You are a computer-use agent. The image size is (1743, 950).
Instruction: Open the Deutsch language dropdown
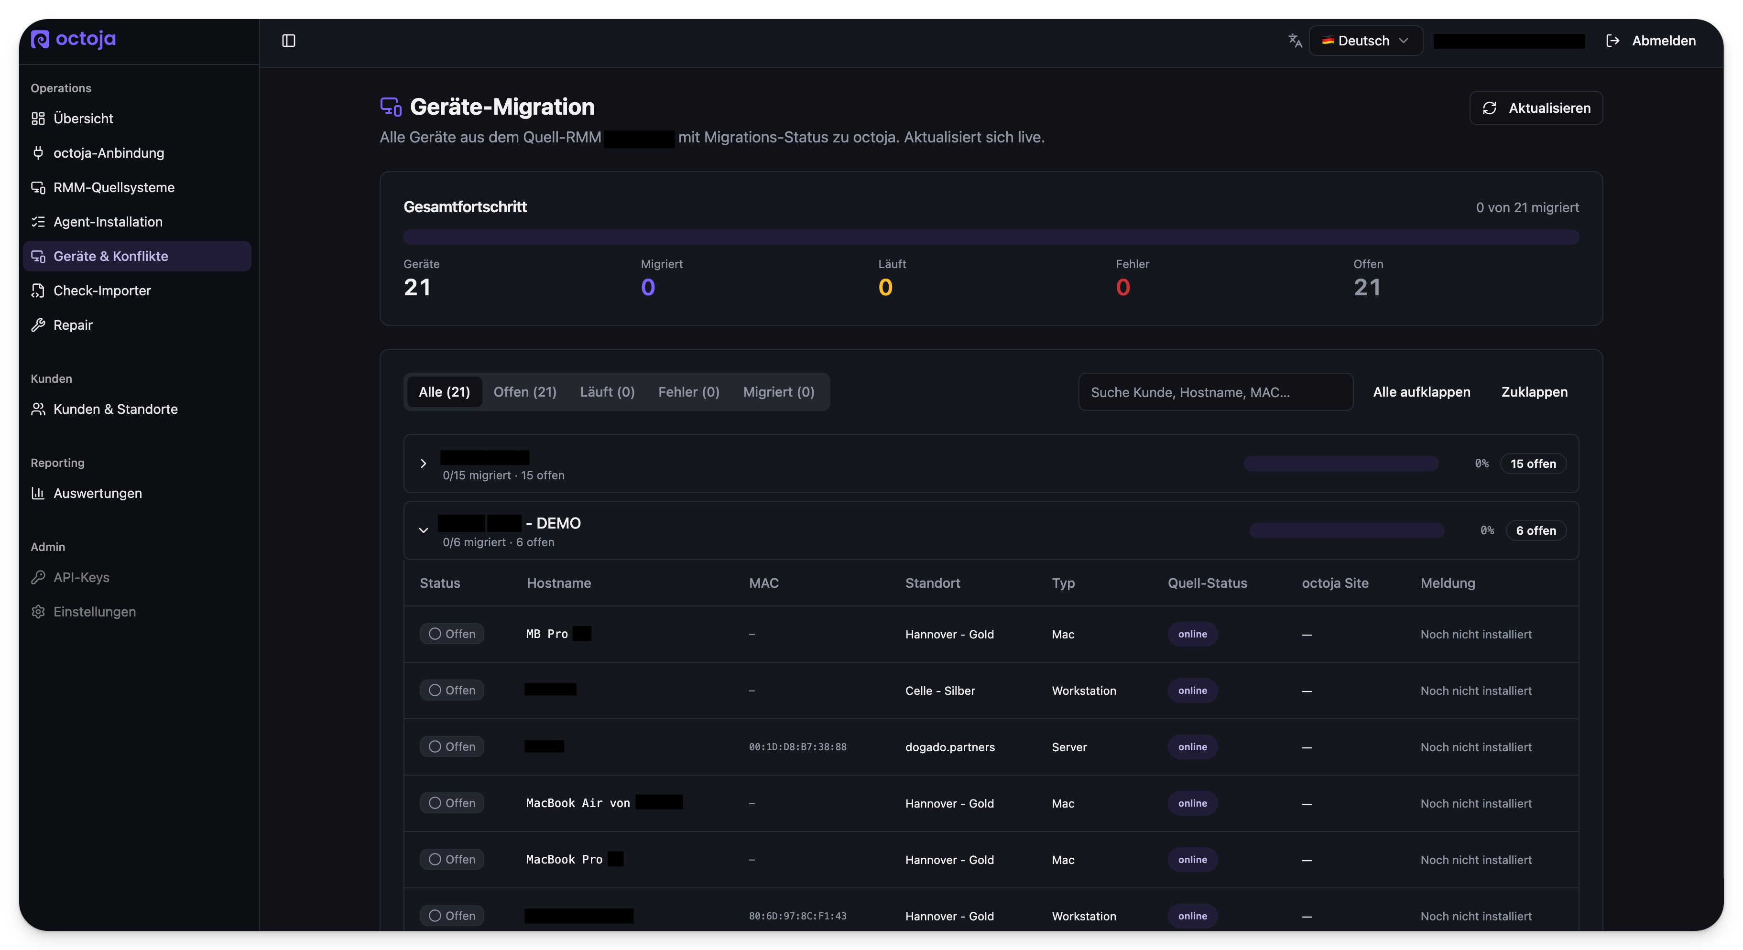coord(1365,41)
